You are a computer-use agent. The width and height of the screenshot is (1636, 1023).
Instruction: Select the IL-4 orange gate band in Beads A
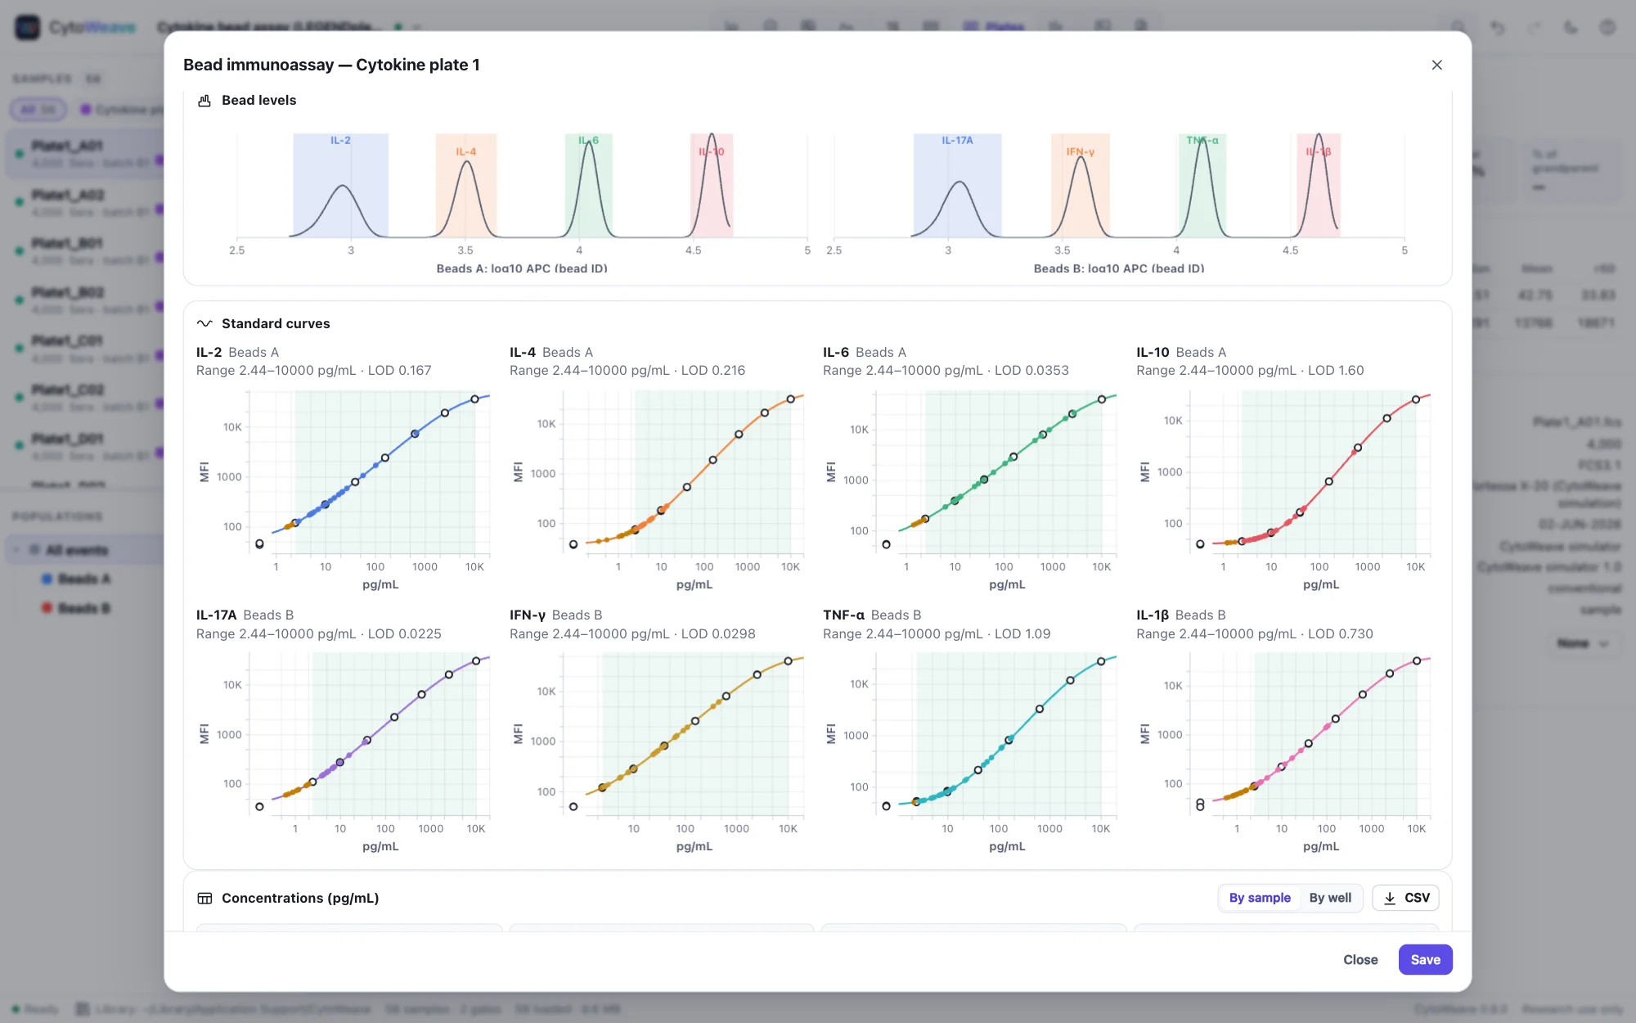pos(466,186)
